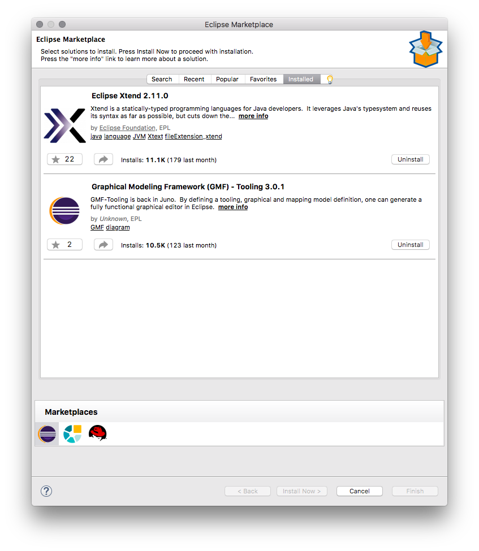Click the JVM tag link
This screenshot has height=551, width=479.
(139, 136)
